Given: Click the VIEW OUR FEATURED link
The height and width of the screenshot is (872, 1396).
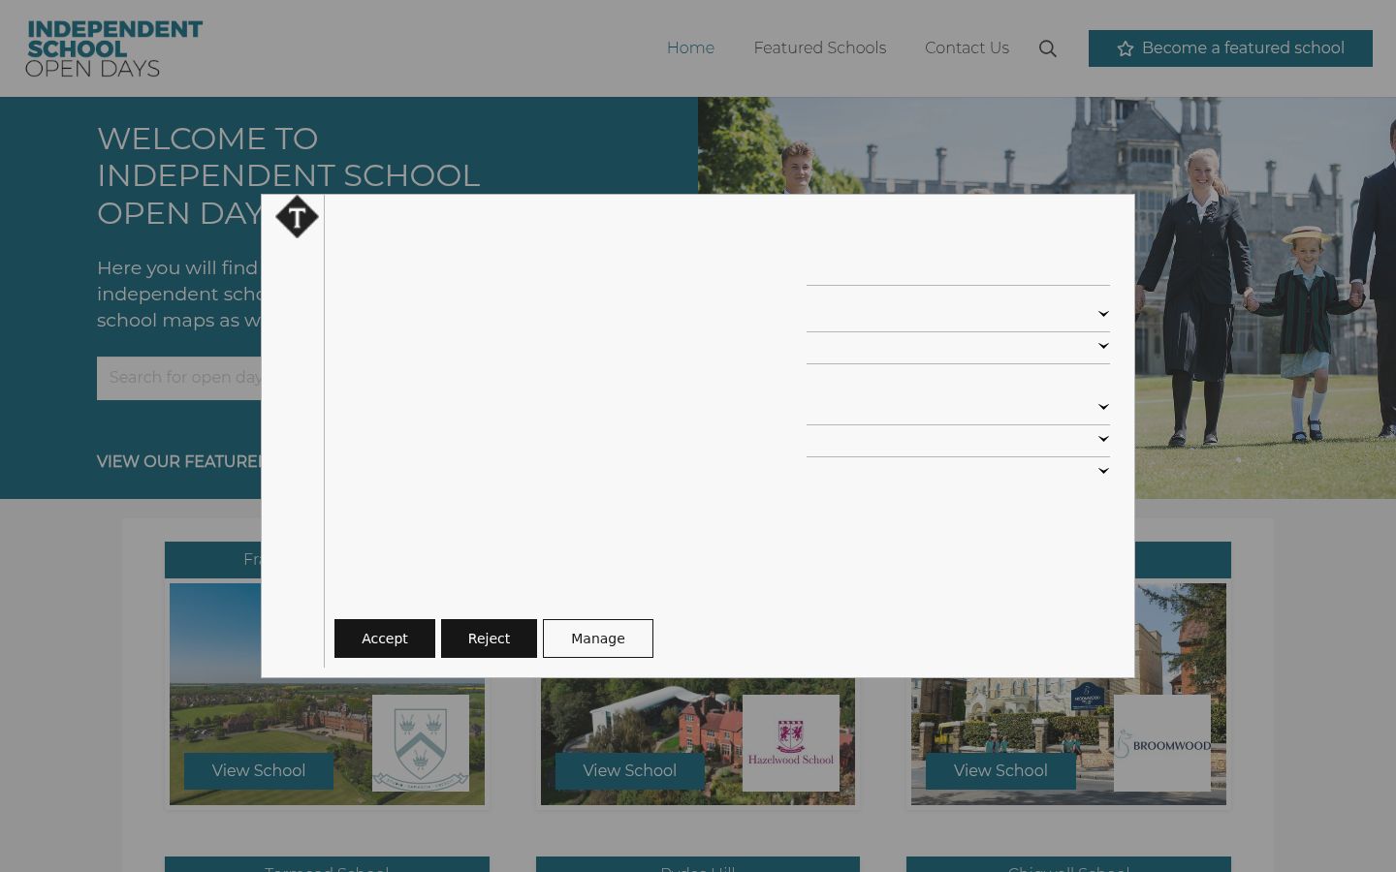Looking at the screenshot, I should [x=179, y=462].
